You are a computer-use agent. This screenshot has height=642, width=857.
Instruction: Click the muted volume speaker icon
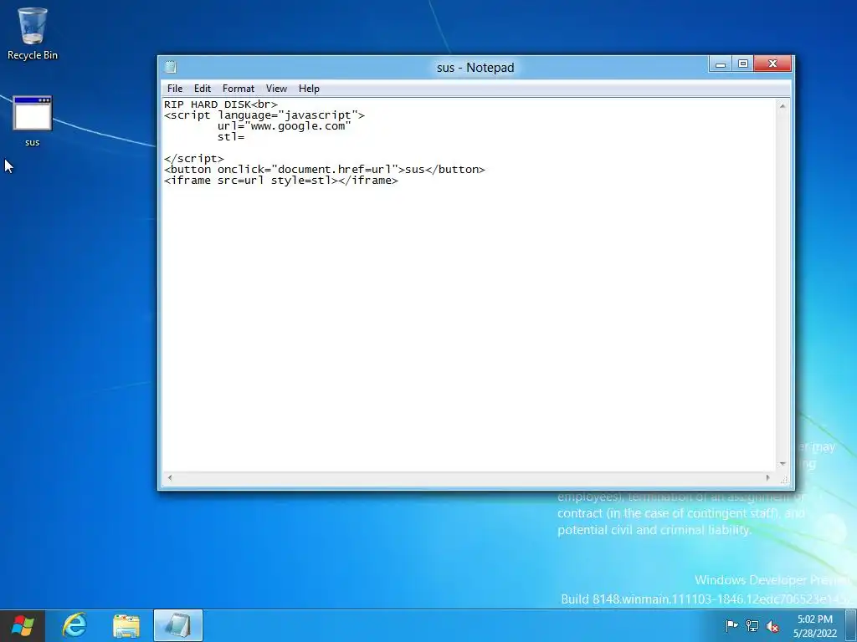coord(772,625)
